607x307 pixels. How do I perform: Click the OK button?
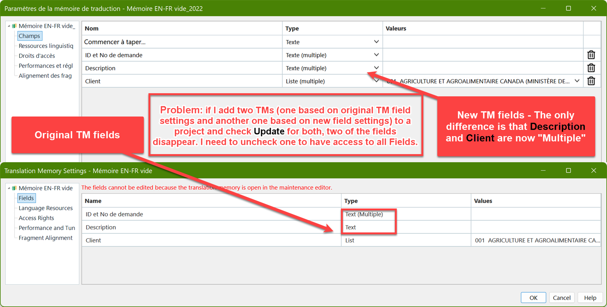[533, 298]
